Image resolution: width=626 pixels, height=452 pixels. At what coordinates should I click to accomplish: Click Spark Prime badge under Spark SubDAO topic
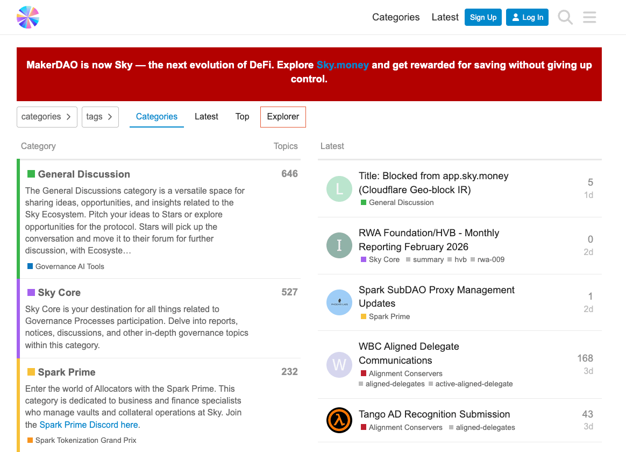[385, 316]
